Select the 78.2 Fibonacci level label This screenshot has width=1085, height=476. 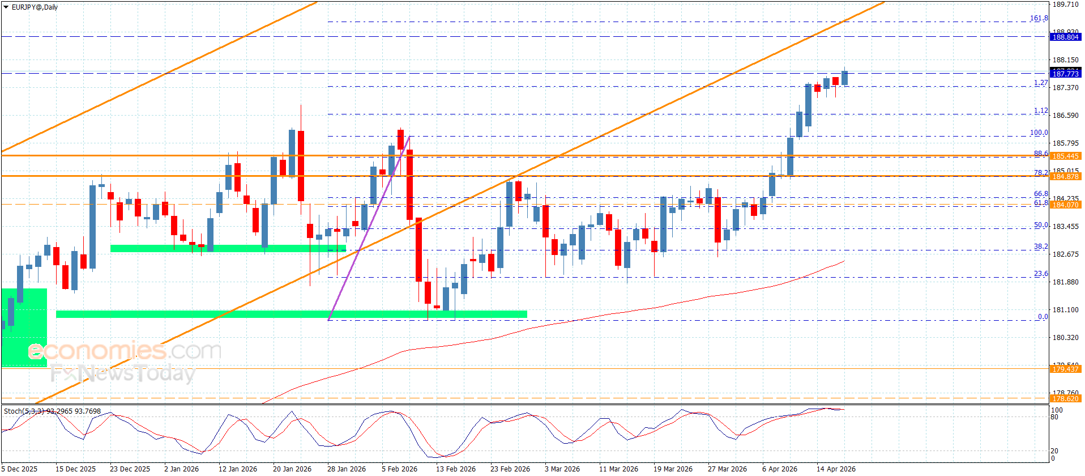[1041, 173]
